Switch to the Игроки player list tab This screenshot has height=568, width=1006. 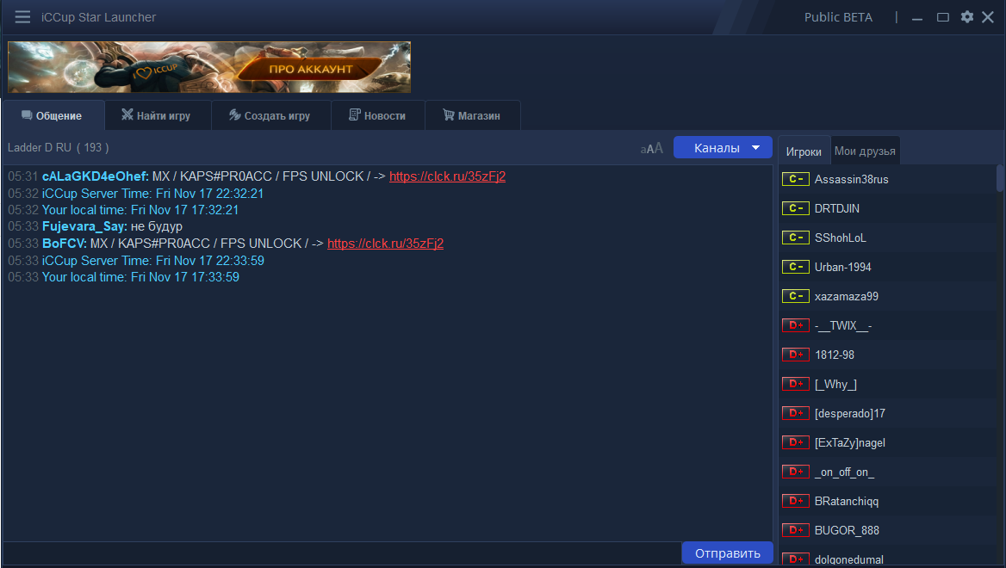[804, 151]
